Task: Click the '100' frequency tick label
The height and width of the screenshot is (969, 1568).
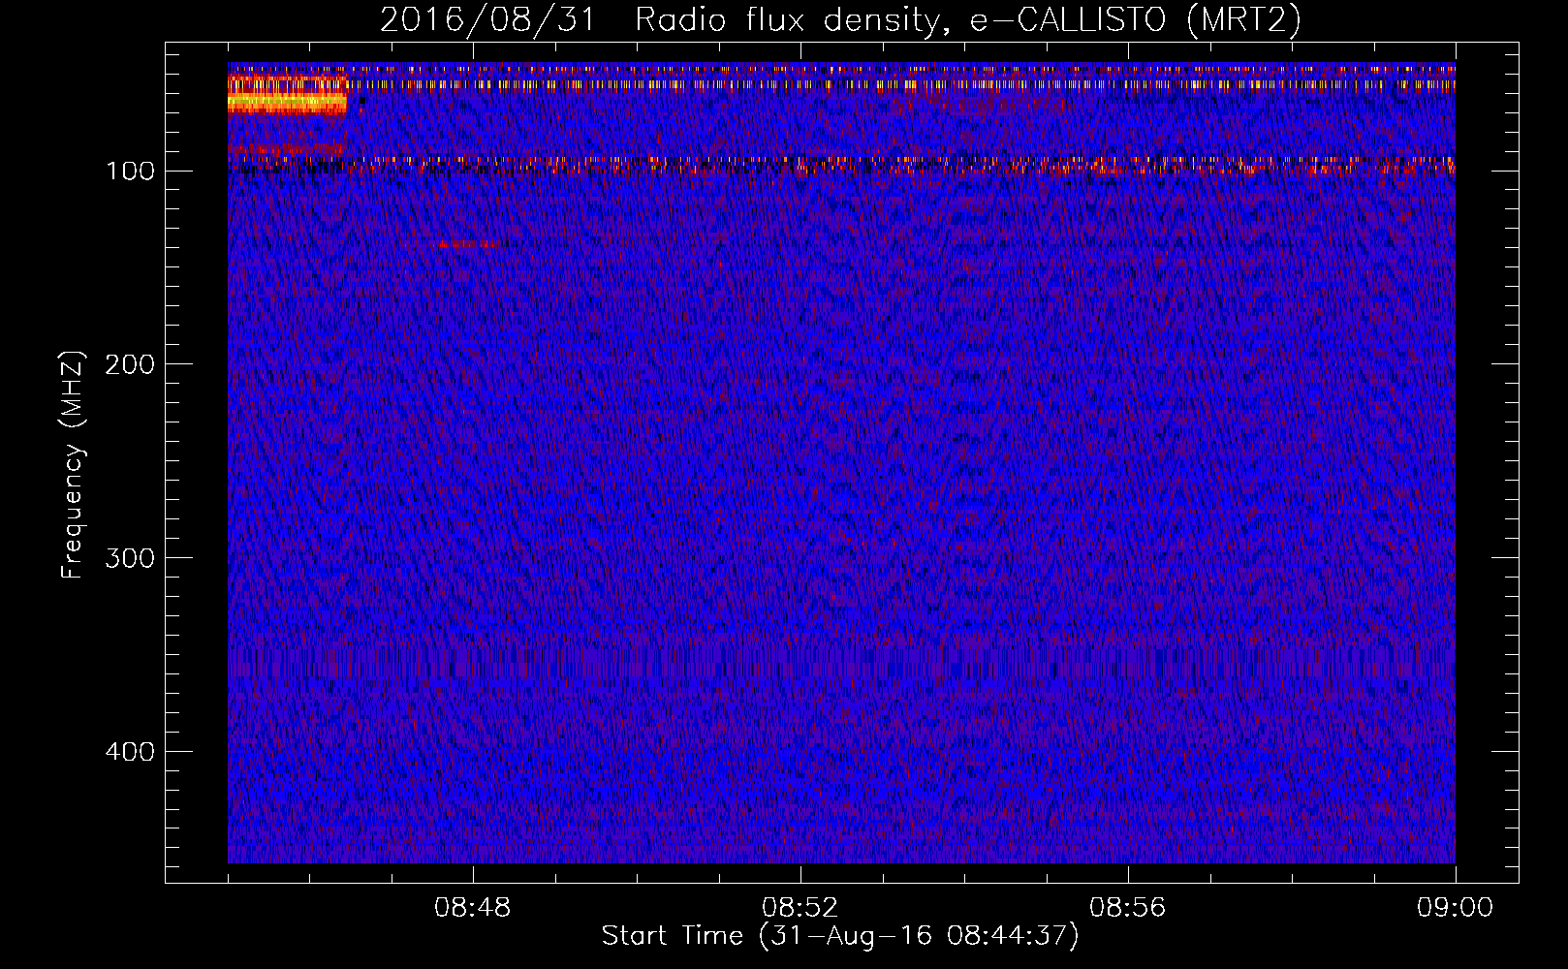Action: [x=130, y=172]
